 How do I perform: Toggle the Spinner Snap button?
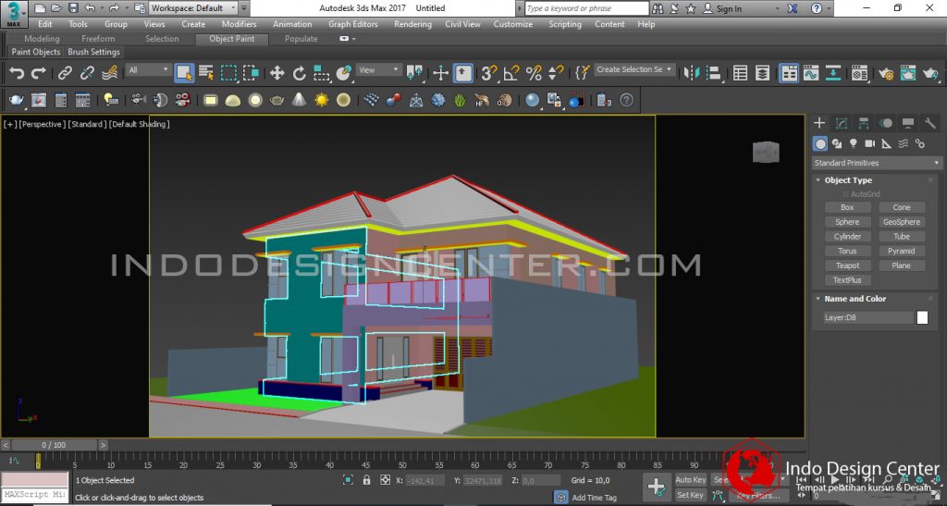(x=556, y=73)
